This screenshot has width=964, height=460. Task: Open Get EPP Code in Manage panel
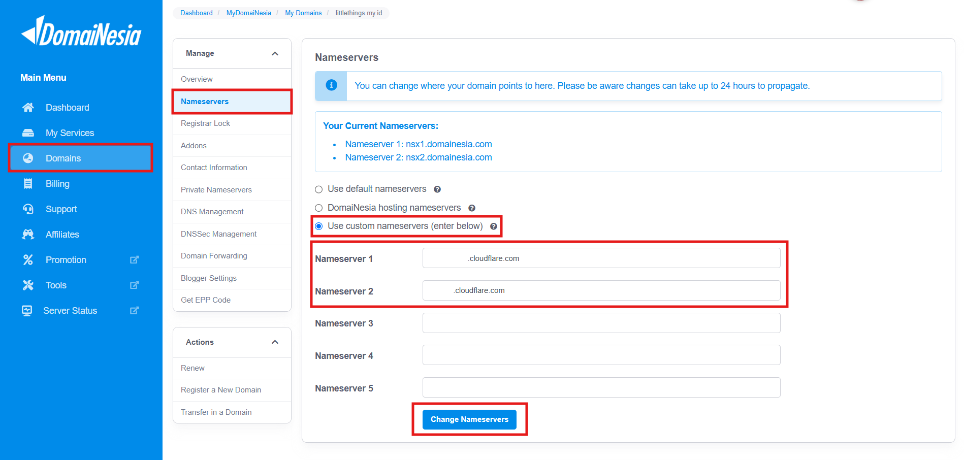coord(232,300)
